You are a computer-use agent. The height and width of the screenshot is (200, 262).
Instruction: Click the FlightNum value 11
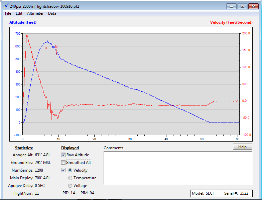[37, 193]
